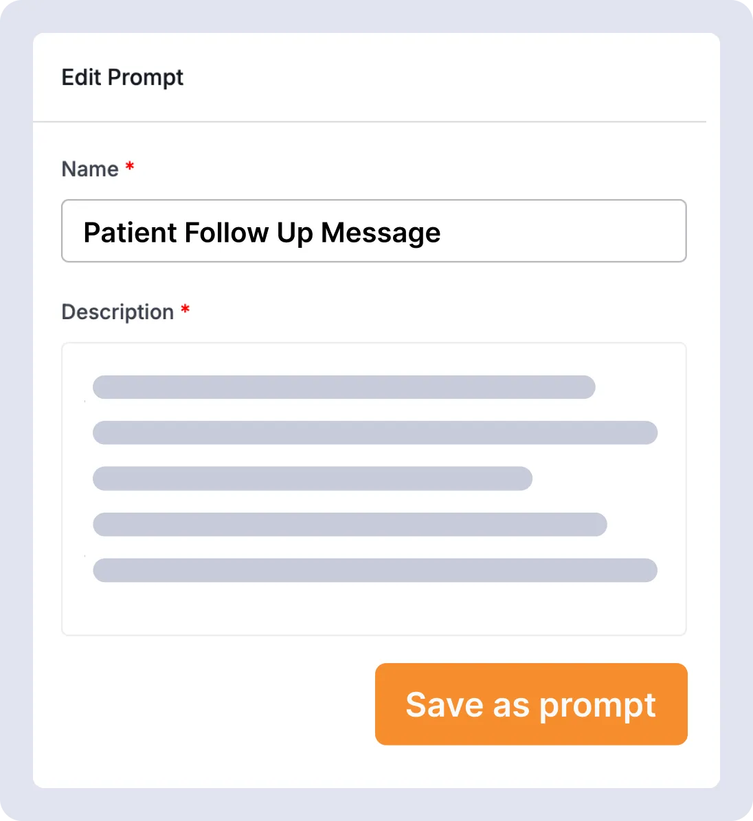The image size is (753, 821).
Task: Click the Name field border
Action: coord(374,200)
